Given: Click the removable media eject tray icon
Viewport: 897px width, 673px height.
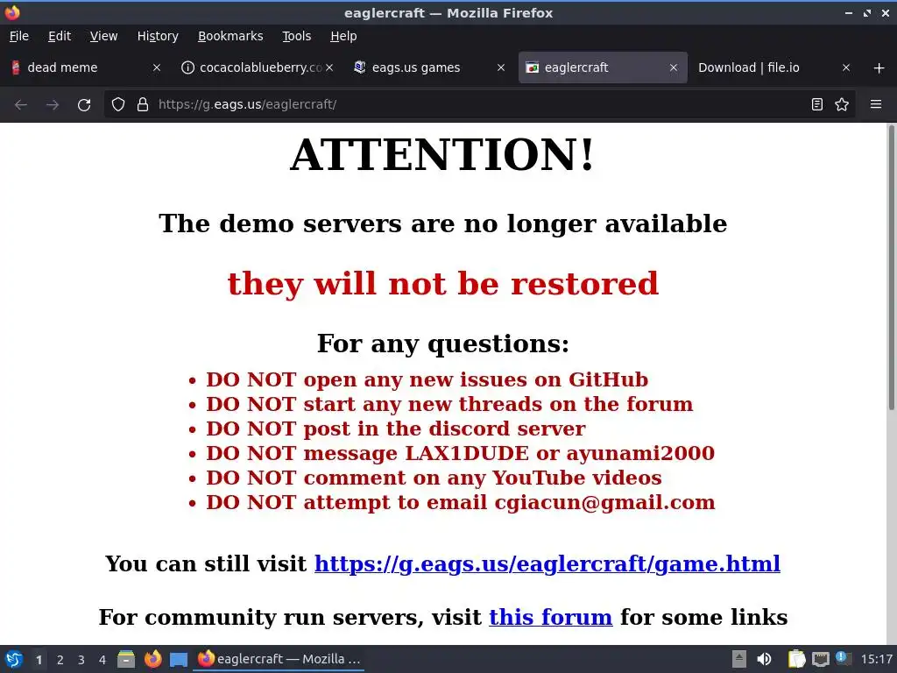Looking at the screenshot, I should [x=738, y=659].
